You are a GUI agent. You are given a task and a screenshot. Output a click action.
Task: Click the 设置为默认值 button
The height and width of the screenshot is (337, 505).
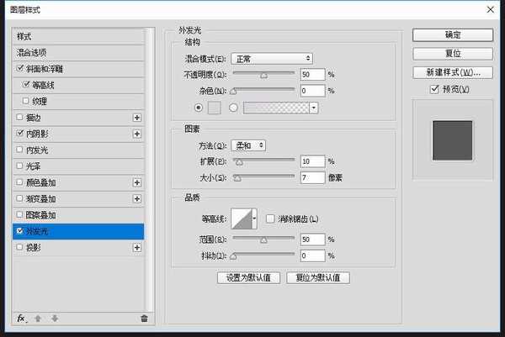point(248,278)
